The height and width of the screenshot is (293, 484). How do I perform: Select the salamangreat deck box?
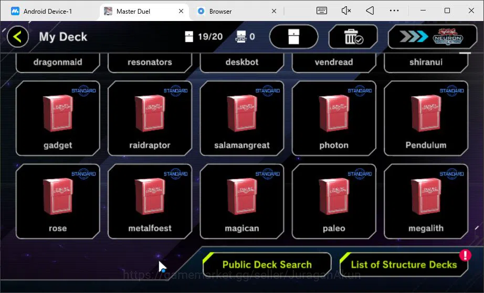point(241,118)
